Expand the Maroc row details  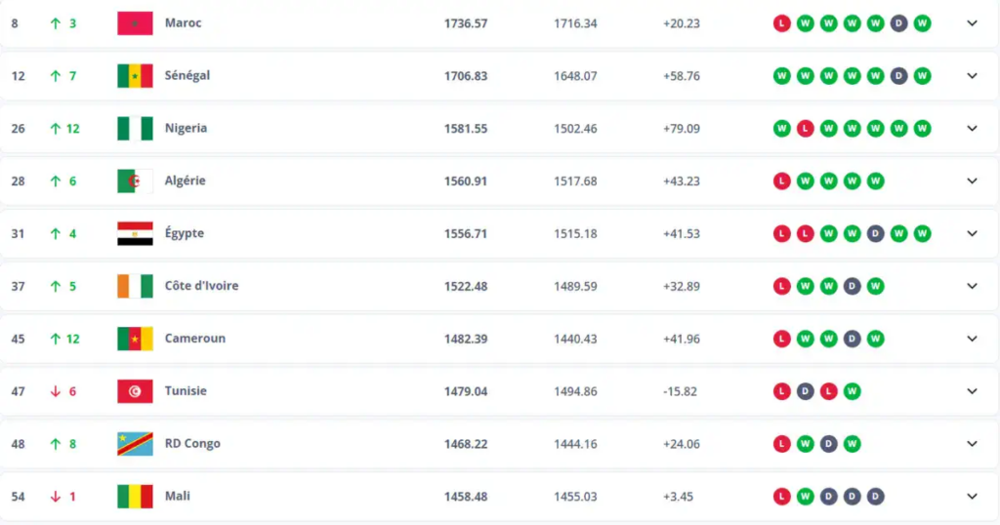pos(972,23)
